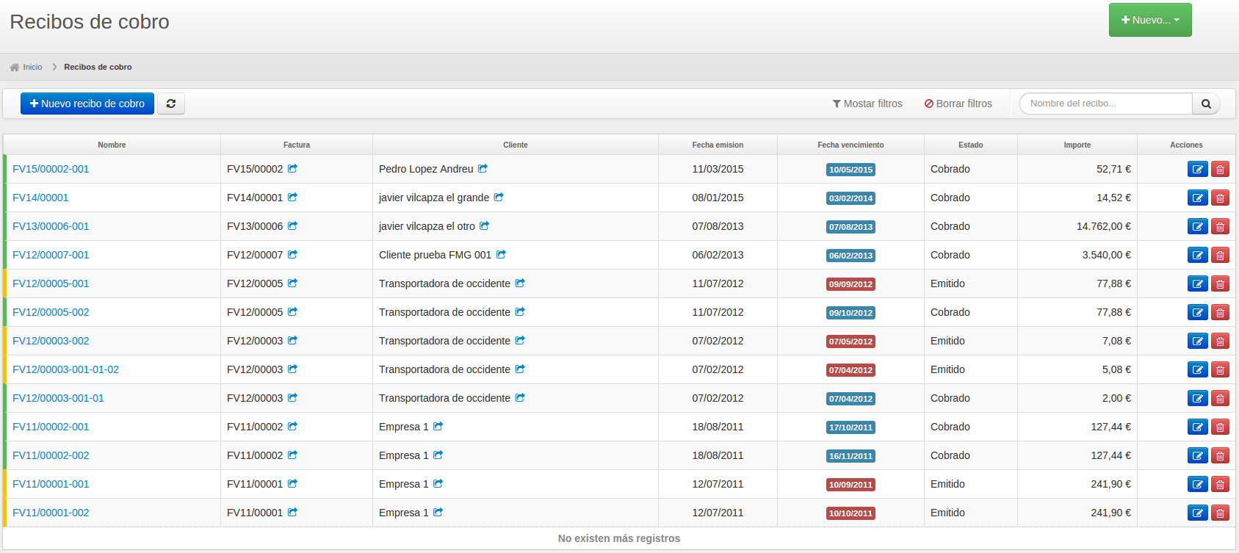1239x553 pixels.
Task: Click the search magnifier button
Action: 1206,104
